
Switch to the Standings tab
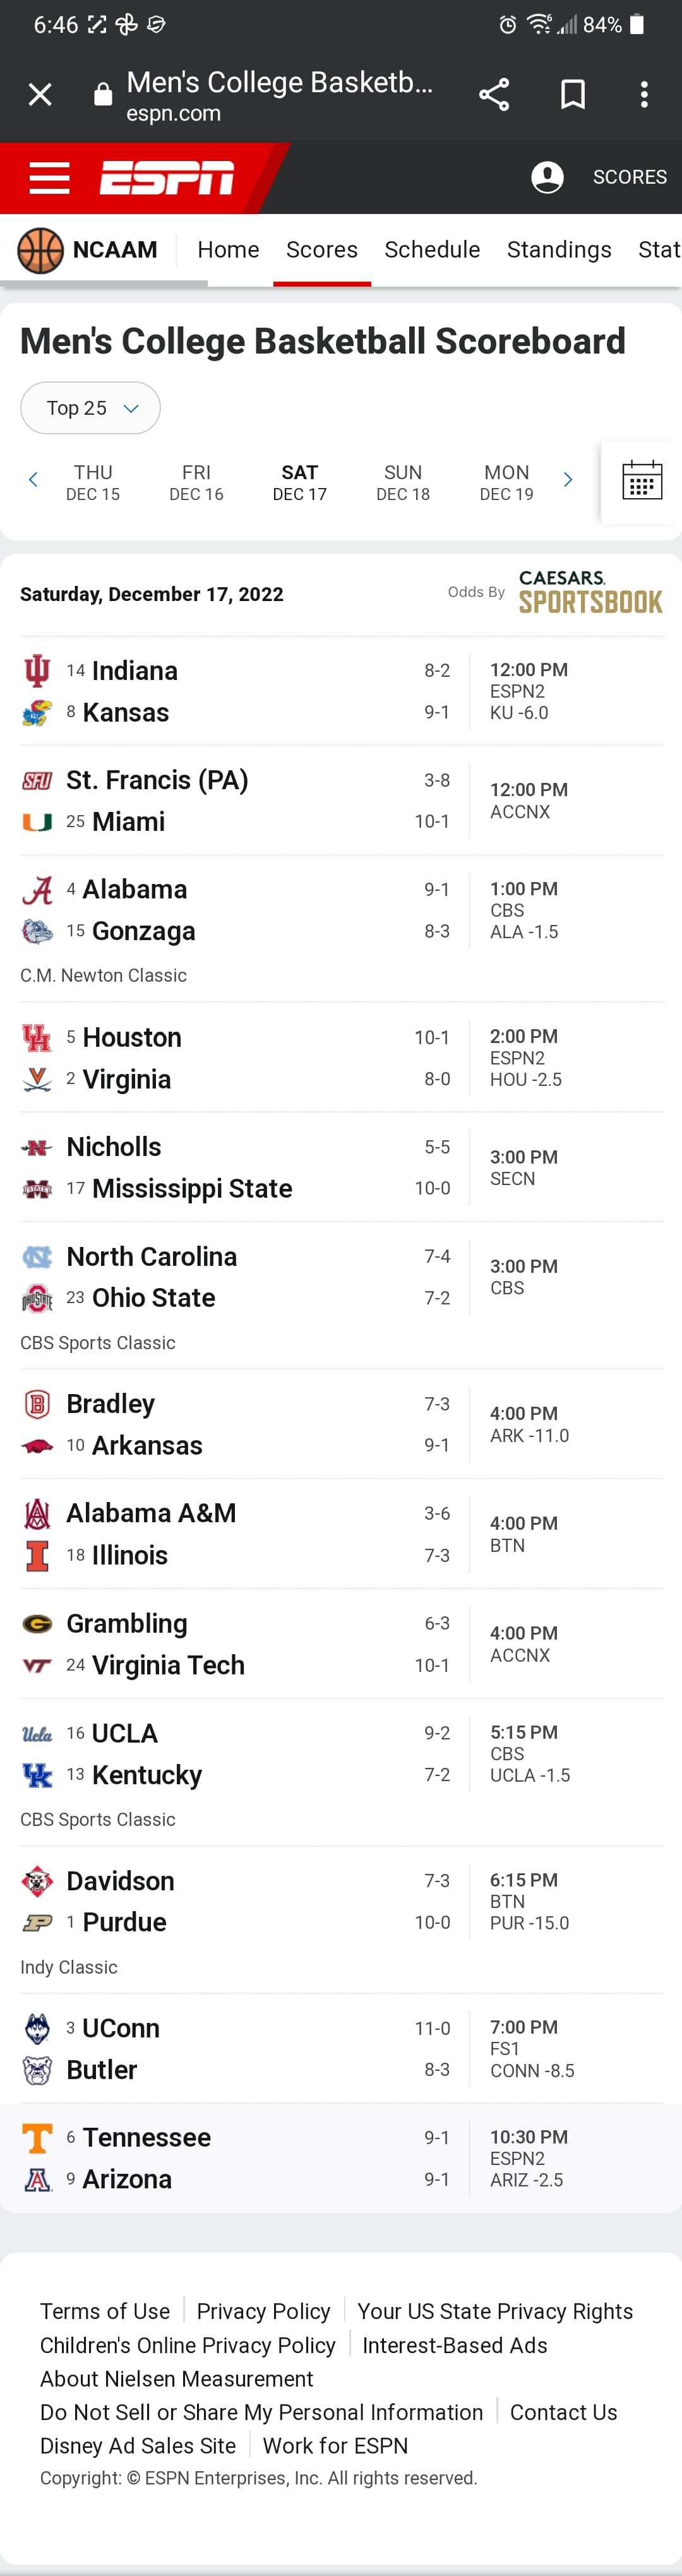(559, 250)
